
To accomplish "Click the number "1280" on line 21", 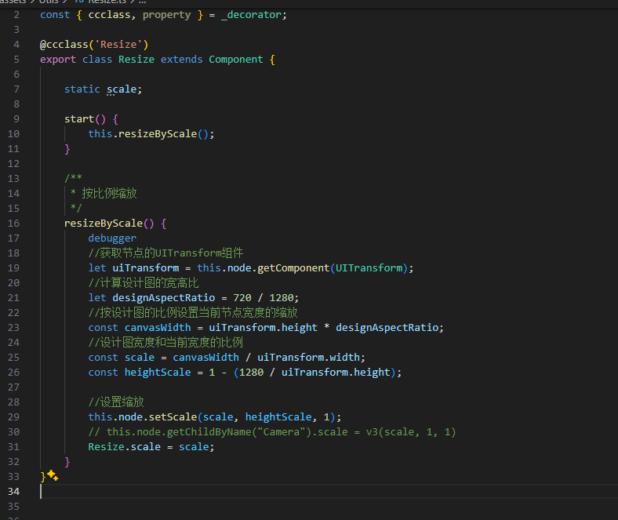I will (x=282, y=298).
